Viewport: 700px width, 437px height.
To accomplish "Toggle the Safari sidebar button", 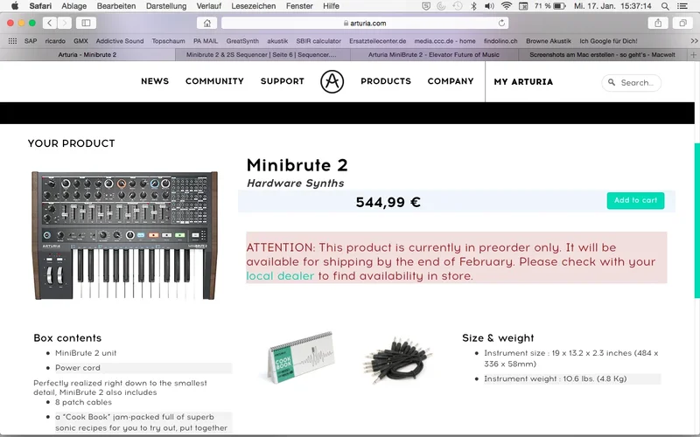I will click(x=86, y=23).
